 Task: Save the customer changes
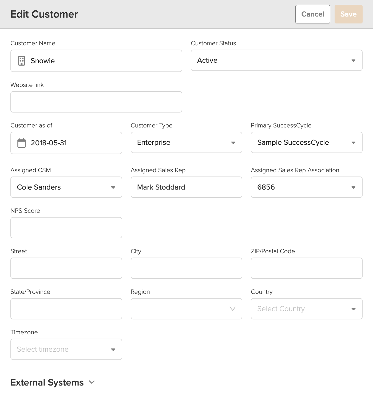coord(348,14)
